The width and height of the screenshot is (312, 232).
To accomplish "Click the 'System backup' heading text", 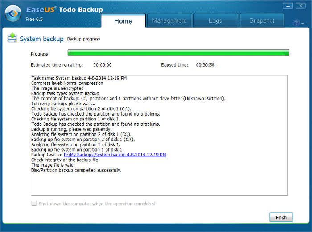I will (x=41, y=39).
